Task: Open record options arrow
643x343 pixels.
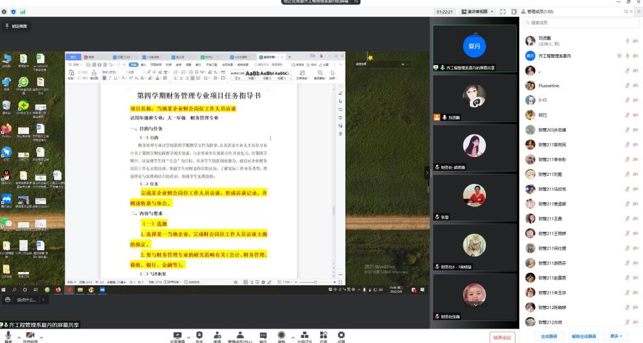Action: [293, 338]
